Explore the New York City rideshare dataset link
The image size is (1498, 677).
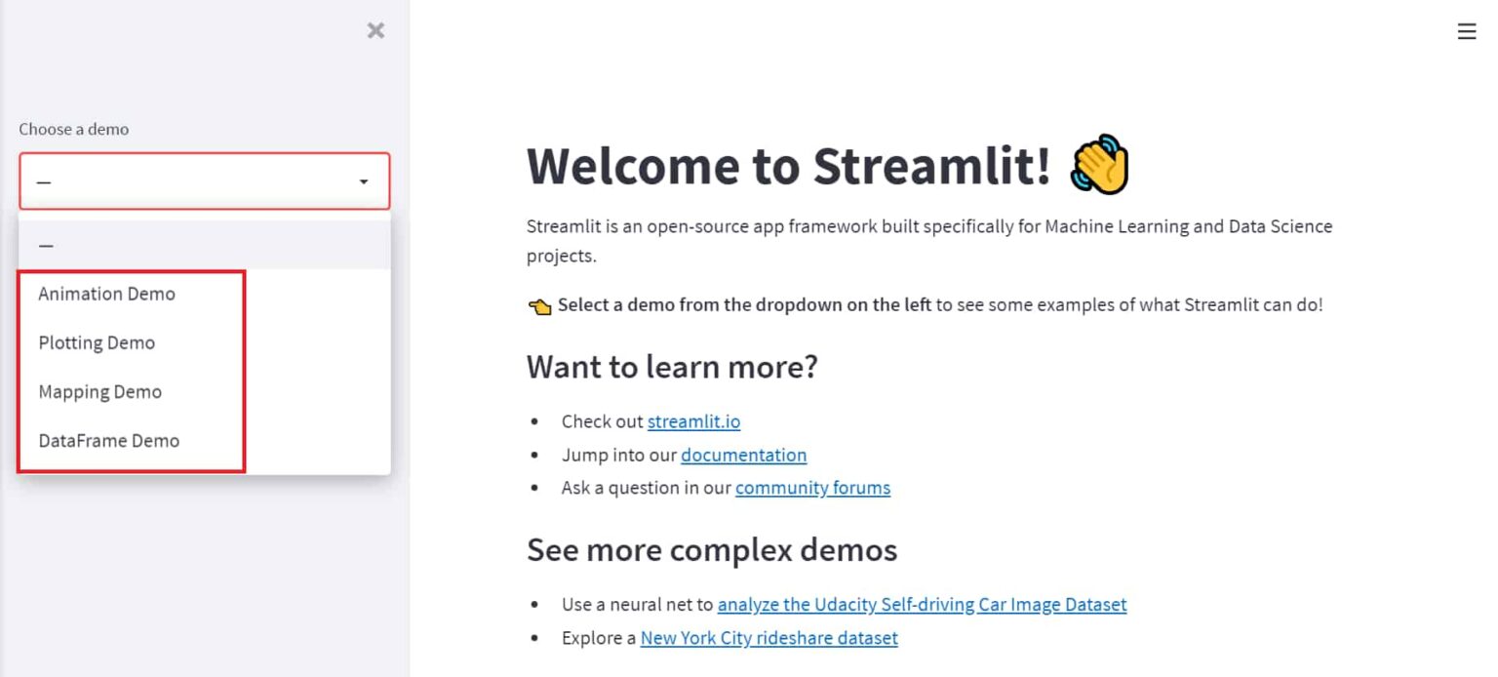(769, 638)
